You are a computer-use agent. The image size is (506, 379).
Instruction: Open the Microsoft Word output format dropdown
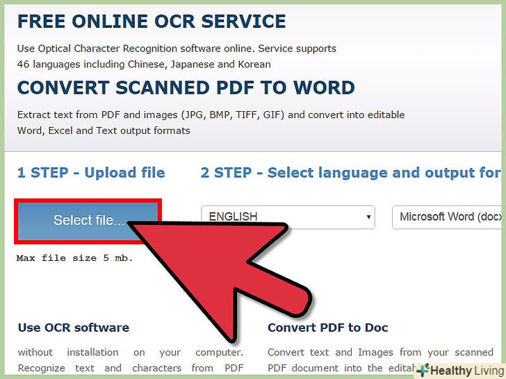click(448, 217)
